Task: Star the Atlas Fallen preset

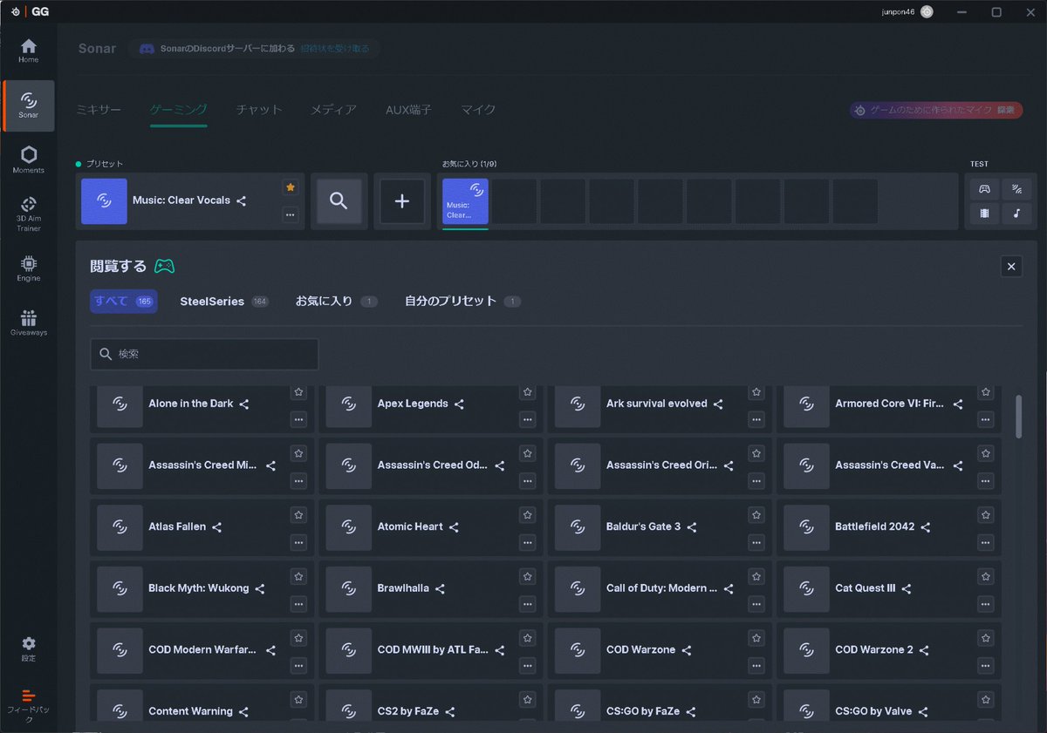Action: pos(298,515)
